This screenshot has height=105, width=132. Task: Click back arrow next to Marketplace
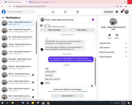click(3, 18)
